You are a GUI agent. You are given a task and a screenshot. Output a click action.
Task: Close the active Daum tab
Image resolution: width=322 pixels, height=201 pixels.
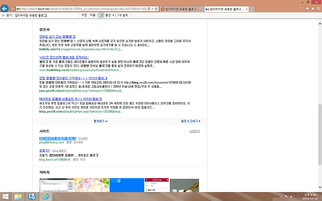click(x=246, y=9)
